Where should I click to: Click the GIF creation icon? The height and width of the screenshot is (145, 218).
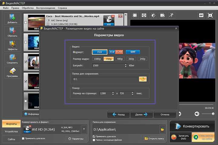[x=201, y=15]
